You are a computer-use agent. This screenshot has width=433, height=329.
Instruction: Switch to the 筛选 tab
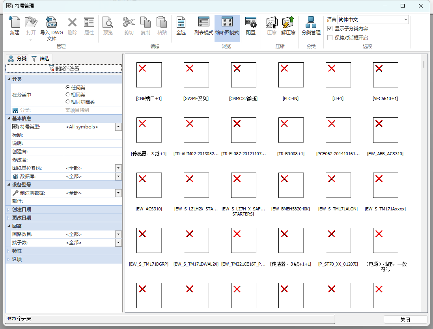(40, 59)
